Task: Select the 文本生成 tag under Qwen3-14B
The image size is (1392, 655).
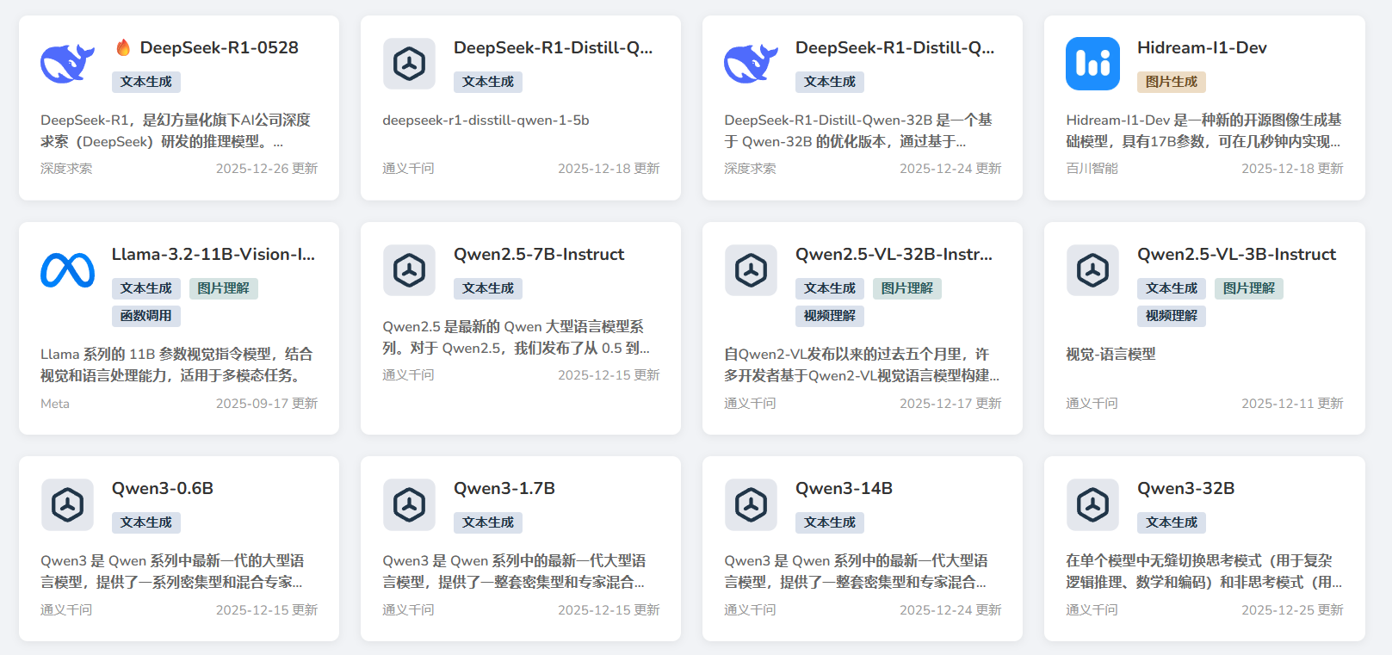Action: (830, 522)
